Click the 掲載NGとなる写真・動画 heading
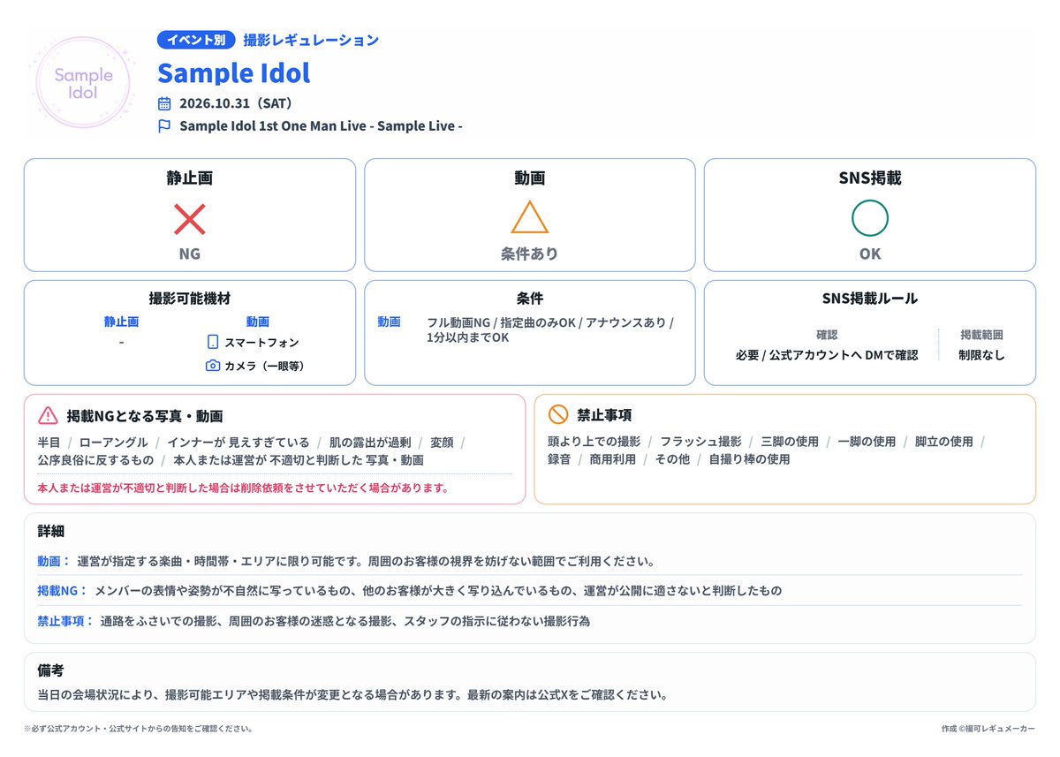 145,415
